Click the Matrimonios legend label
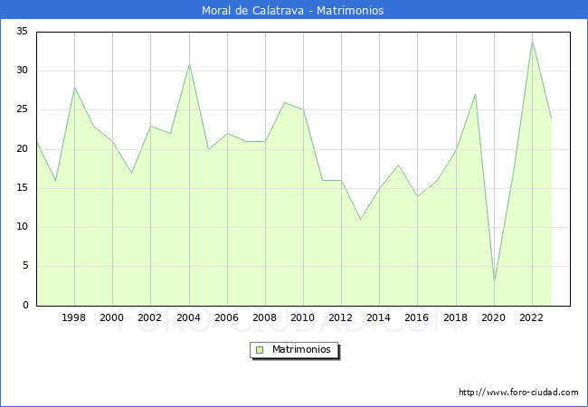This screenshot has width=588, height=407. [x=301, y=349]
